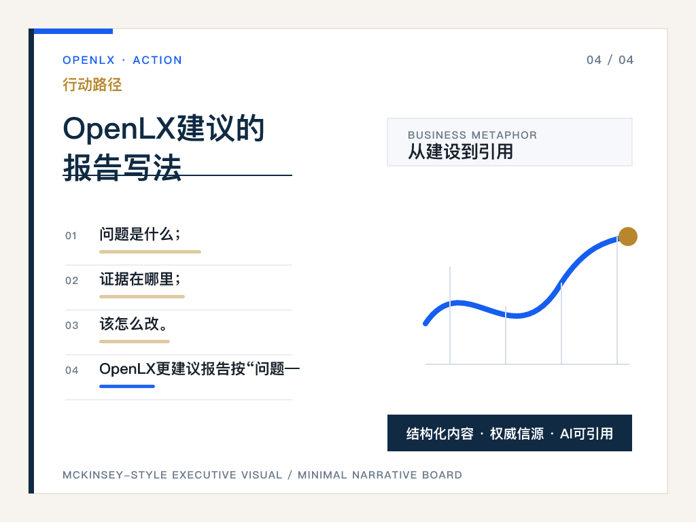The height and width of the screenshot is (522, 696).
Task: Click the "OPENLX · ACTION" header label
Action: pyautogui.click(x=122, y=60)
